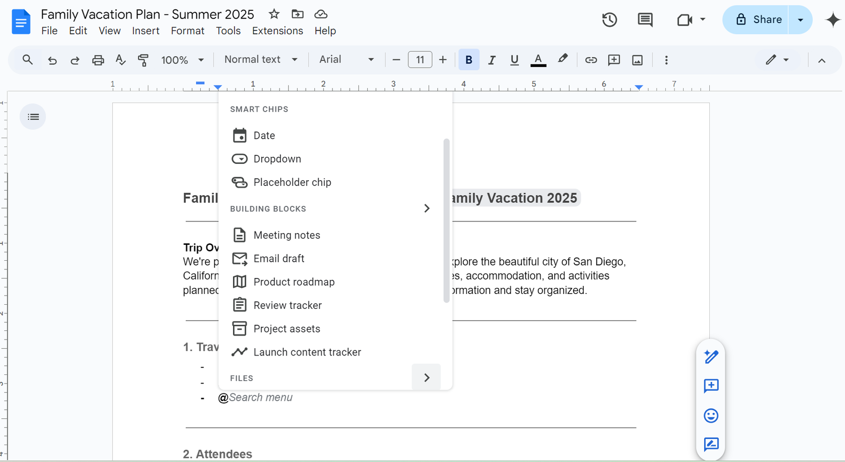Open the Insert menu
845x462 pixels.
click(x=145, y=30)
